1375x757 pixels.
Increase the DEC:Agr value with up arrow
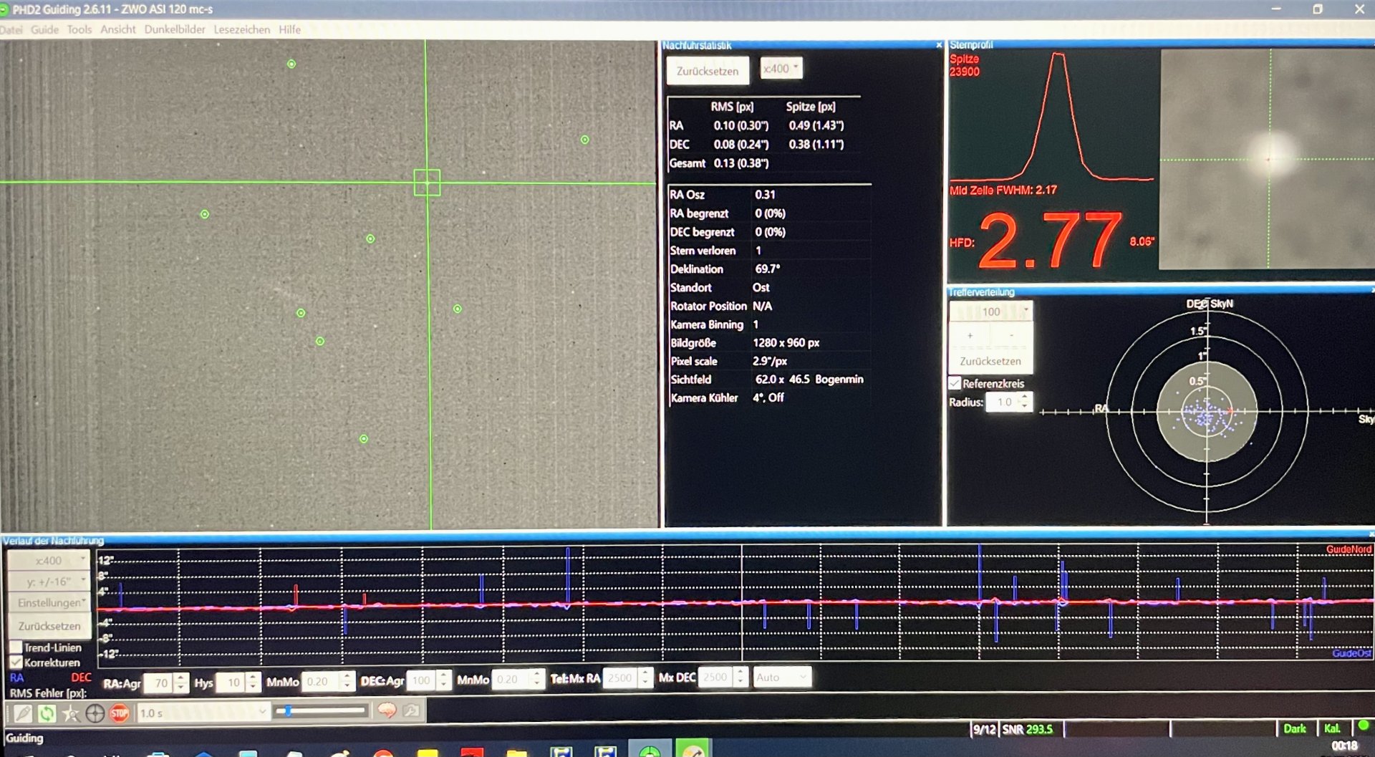tap(444, 675)
